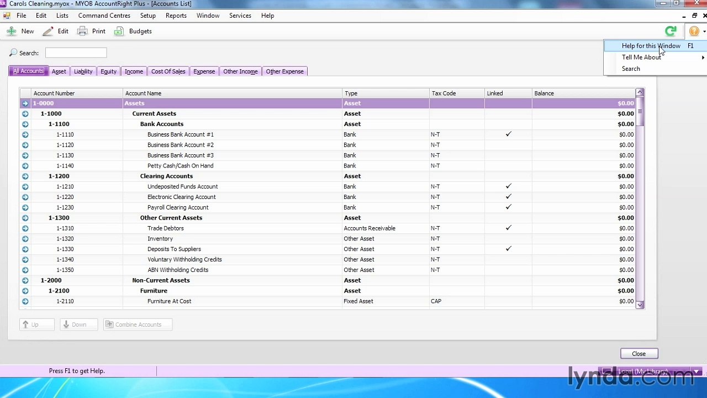Open detail arrow for Payroll Clearing Account
This screenshot has height=398, width=707.
25,208
